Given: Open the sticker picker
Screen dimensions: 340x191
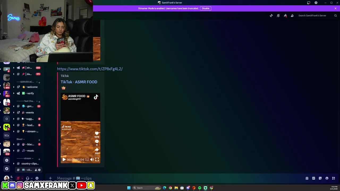Looking at the screenshot, I should tap(320, 178).
